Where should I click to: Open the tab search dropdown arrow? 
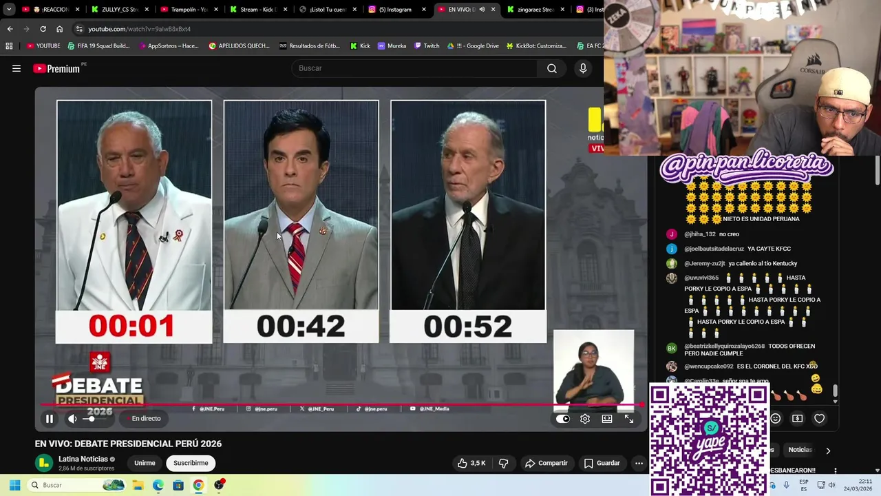[9, 10]
